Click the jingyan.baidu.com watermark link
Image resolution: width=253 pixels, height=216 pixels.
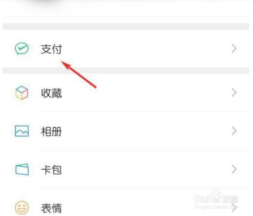(216, 207)
